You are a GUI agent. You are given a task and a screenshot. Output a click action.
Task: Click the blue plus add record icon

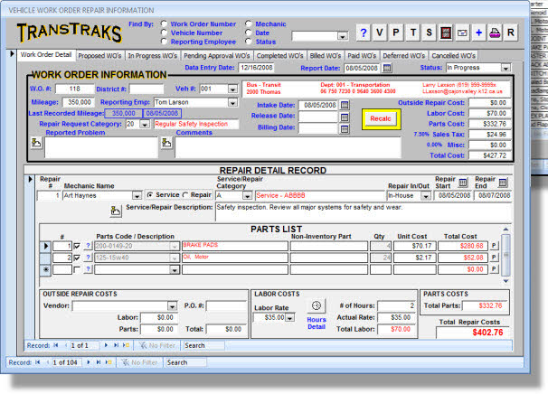(478, 33)
